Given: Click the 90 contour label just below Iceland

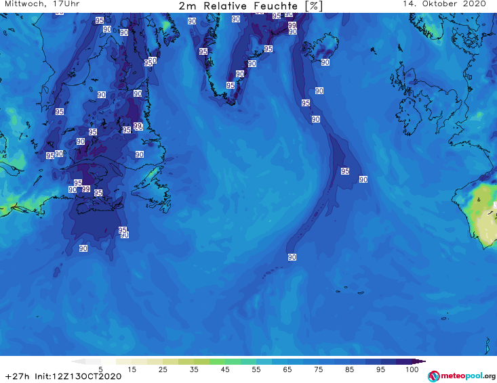Looking at the screenshot, I should [x=325, y=62].
